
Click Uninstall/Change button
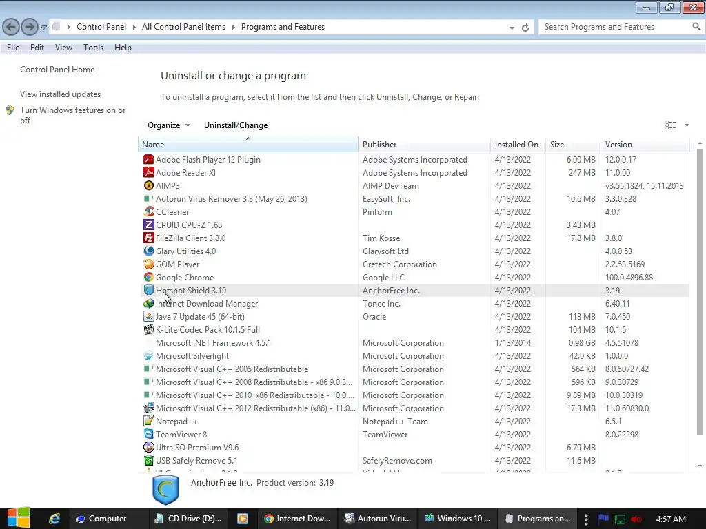tap(236, 125)
